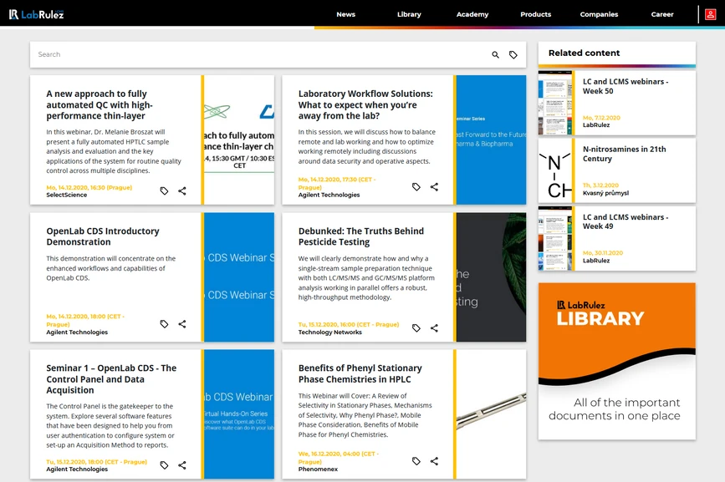Click the LabRulez Library orange banner
725x482 pixels.
[x=616, y=361]
